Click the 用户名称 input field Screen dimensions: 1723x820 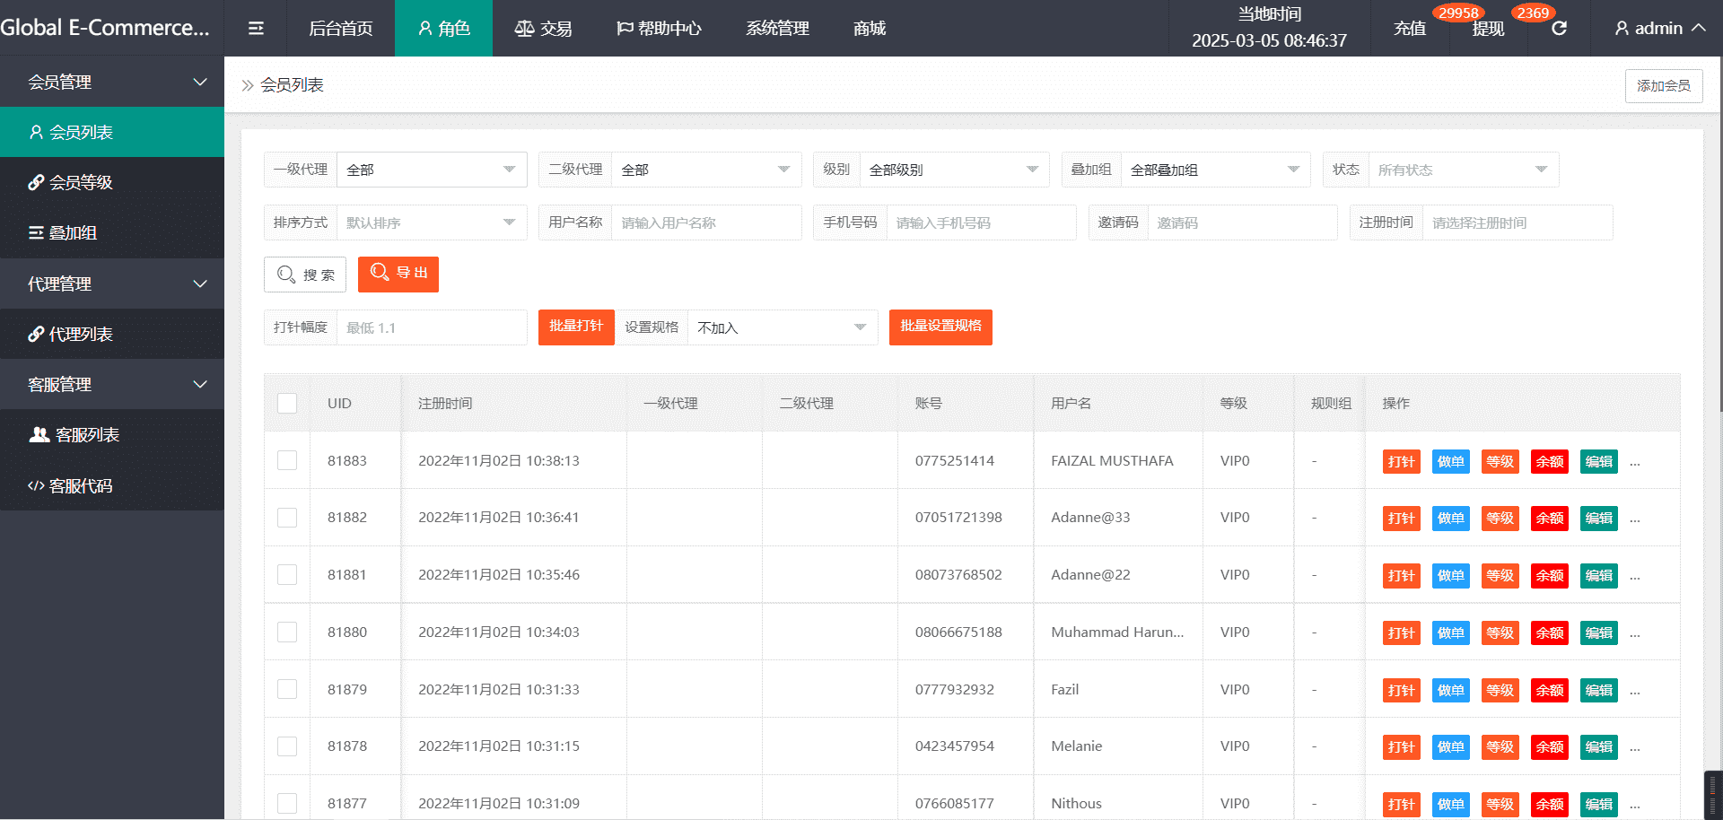pyautogui.click(x=705, y=222)
